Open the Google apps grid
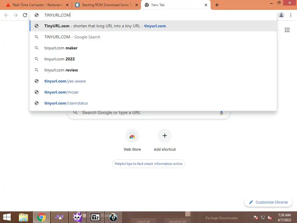Viewport: 297px width, 223px height. pyautogui.click(x=287, y=30)
